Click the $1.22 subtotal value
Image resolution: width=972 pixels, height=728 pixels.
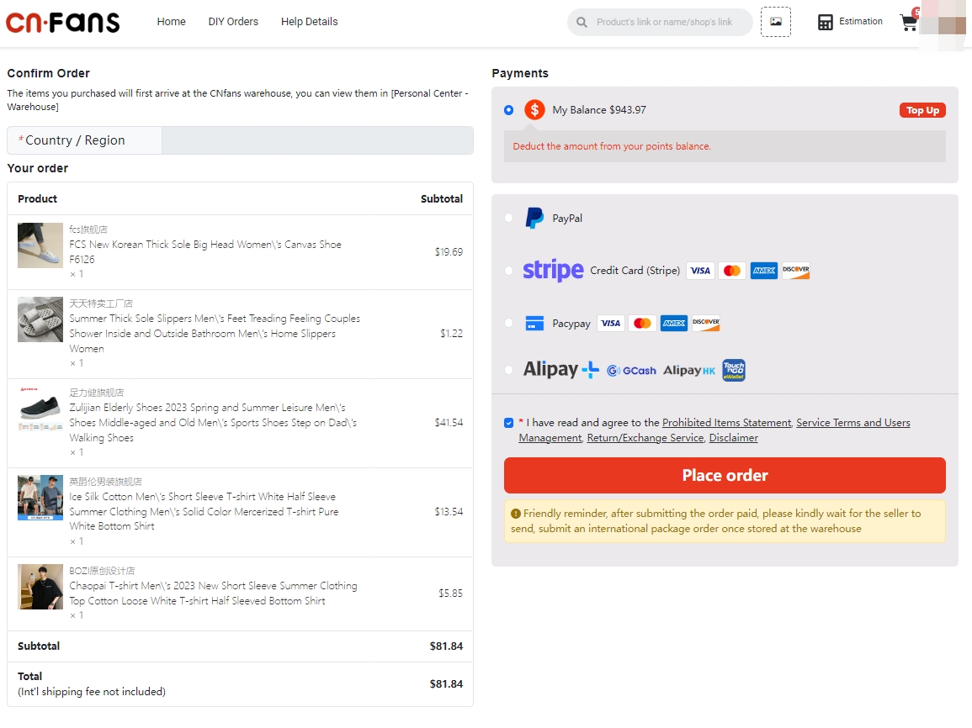(x=451, y=334)
